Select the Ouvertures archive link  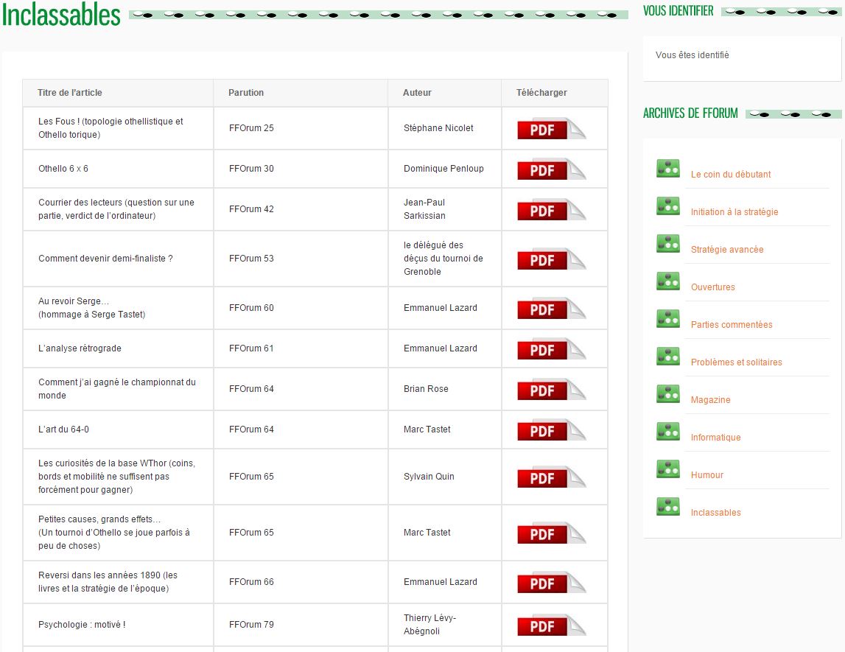click(712, 287)
